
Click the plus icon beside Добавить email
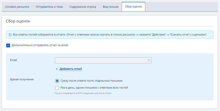point(57,69)
